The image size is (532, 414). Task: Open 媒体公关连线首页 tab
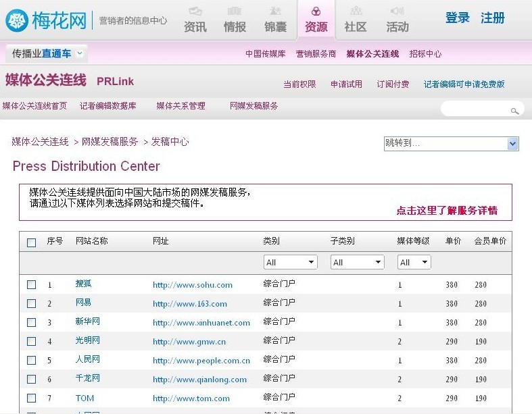[x=34, y=106]
